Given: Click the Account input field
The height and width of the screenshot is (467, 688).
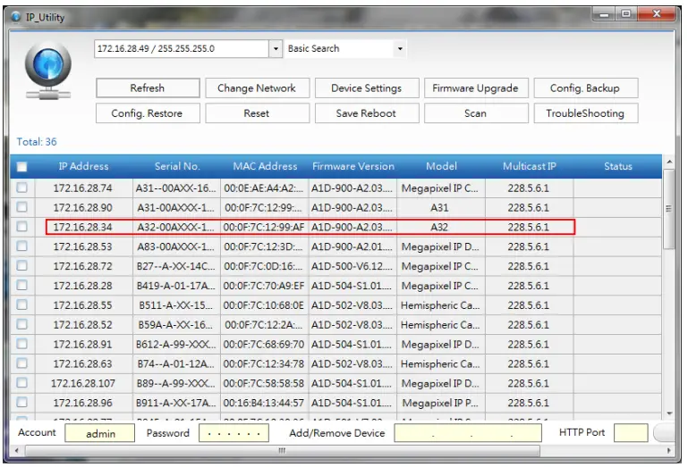Looking at the screenshot, I should (x=98, y=433).
